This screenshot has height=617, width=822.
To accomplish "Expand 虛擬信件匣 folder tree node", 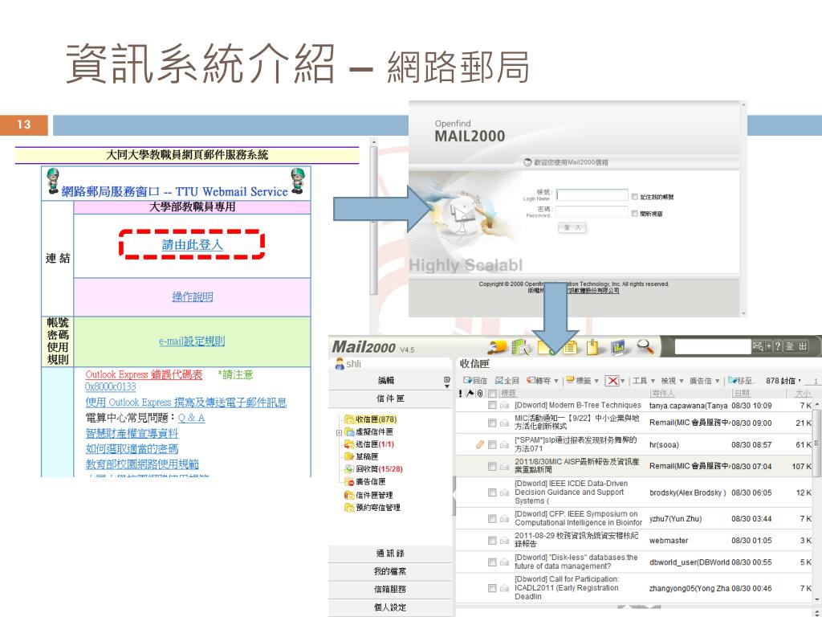I will coord(339,433).
